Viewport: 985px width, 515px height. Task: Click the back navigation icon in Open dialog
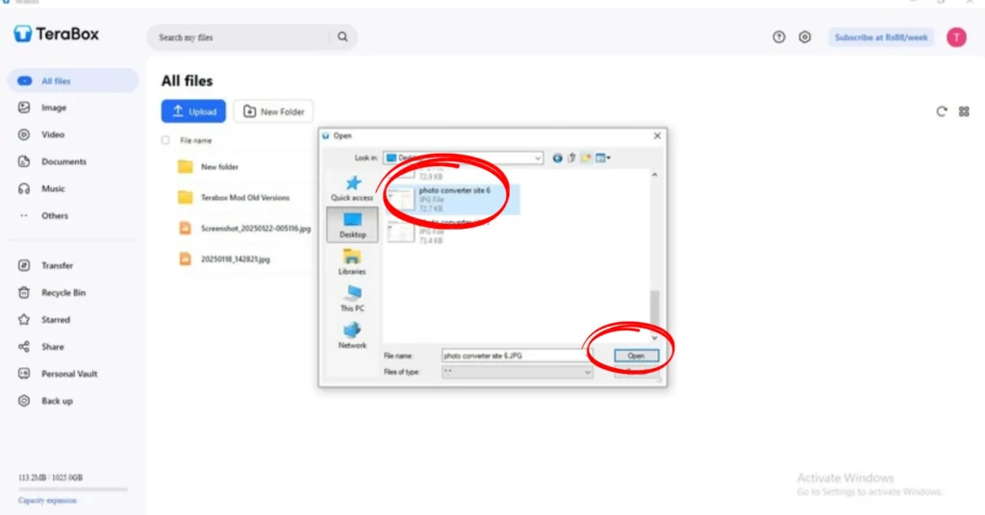[557, 159]
